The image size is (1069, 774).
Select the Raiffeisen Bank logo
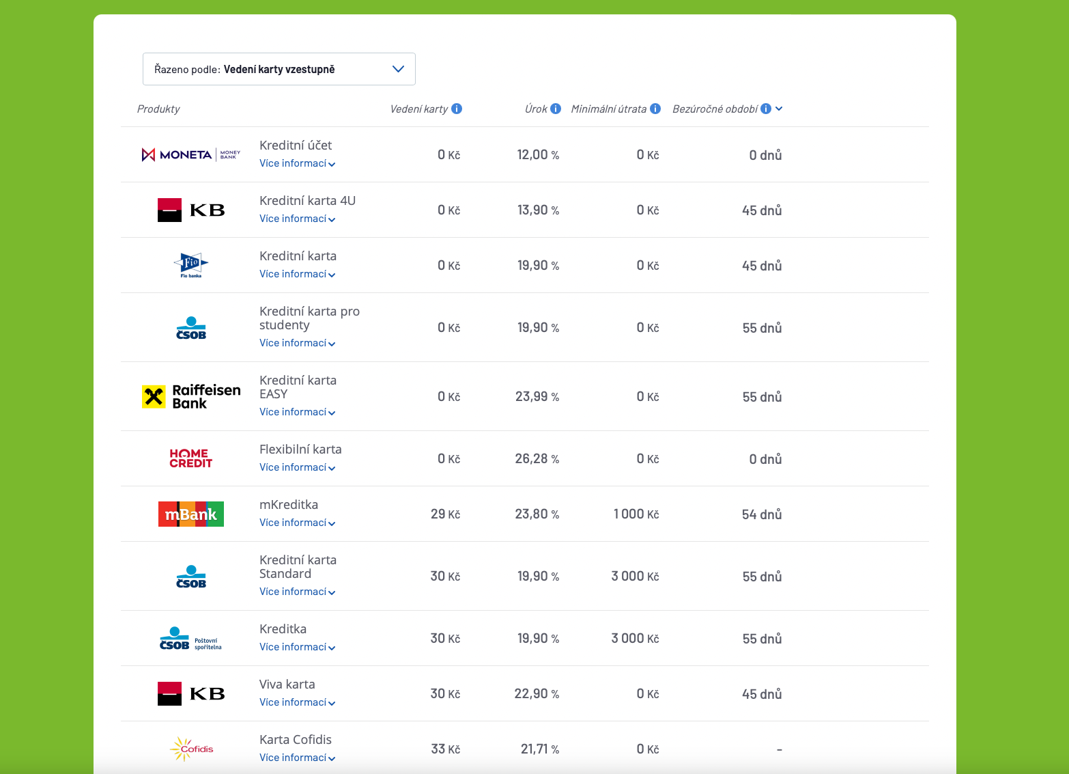click(191, 396)
